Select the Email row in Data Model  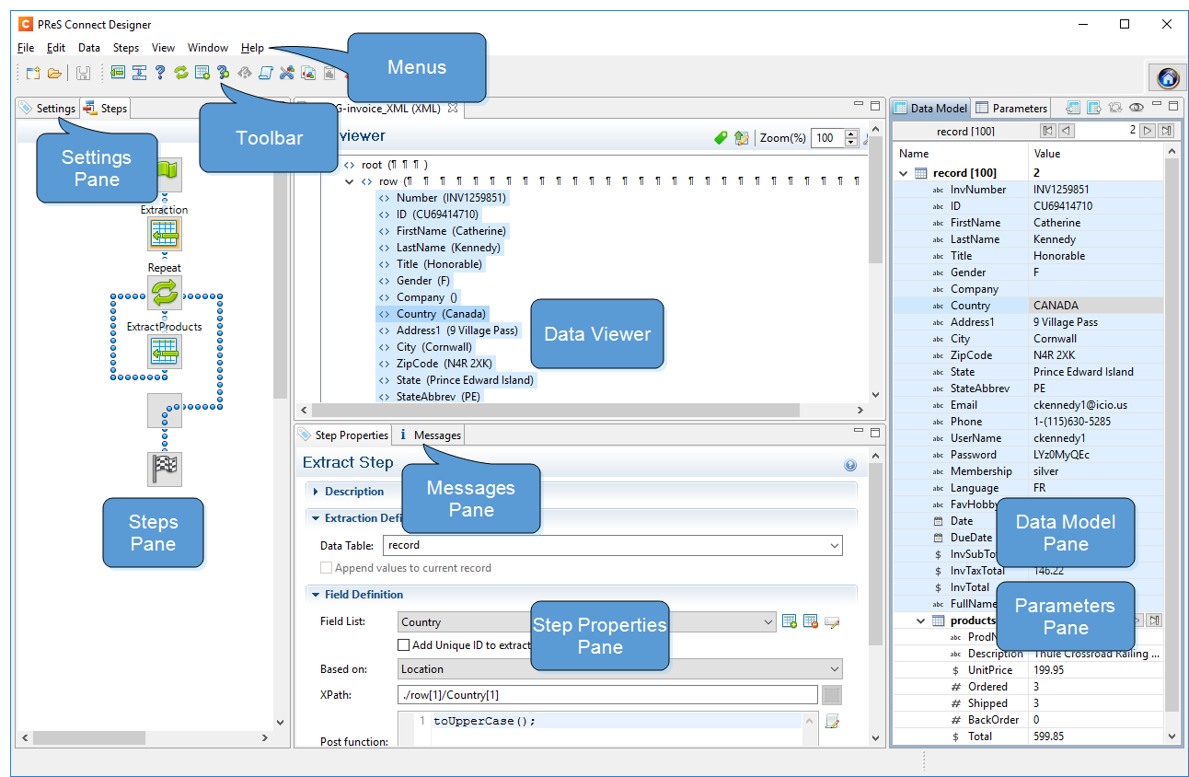tap(1028, 405)
